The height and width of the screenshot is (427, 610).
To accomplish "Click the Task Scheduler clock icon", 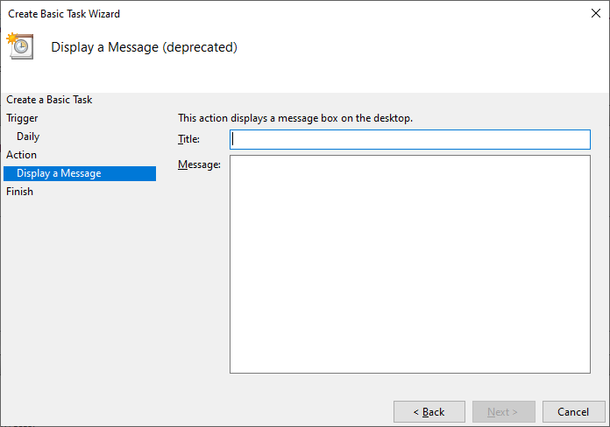I will (20, 45).
